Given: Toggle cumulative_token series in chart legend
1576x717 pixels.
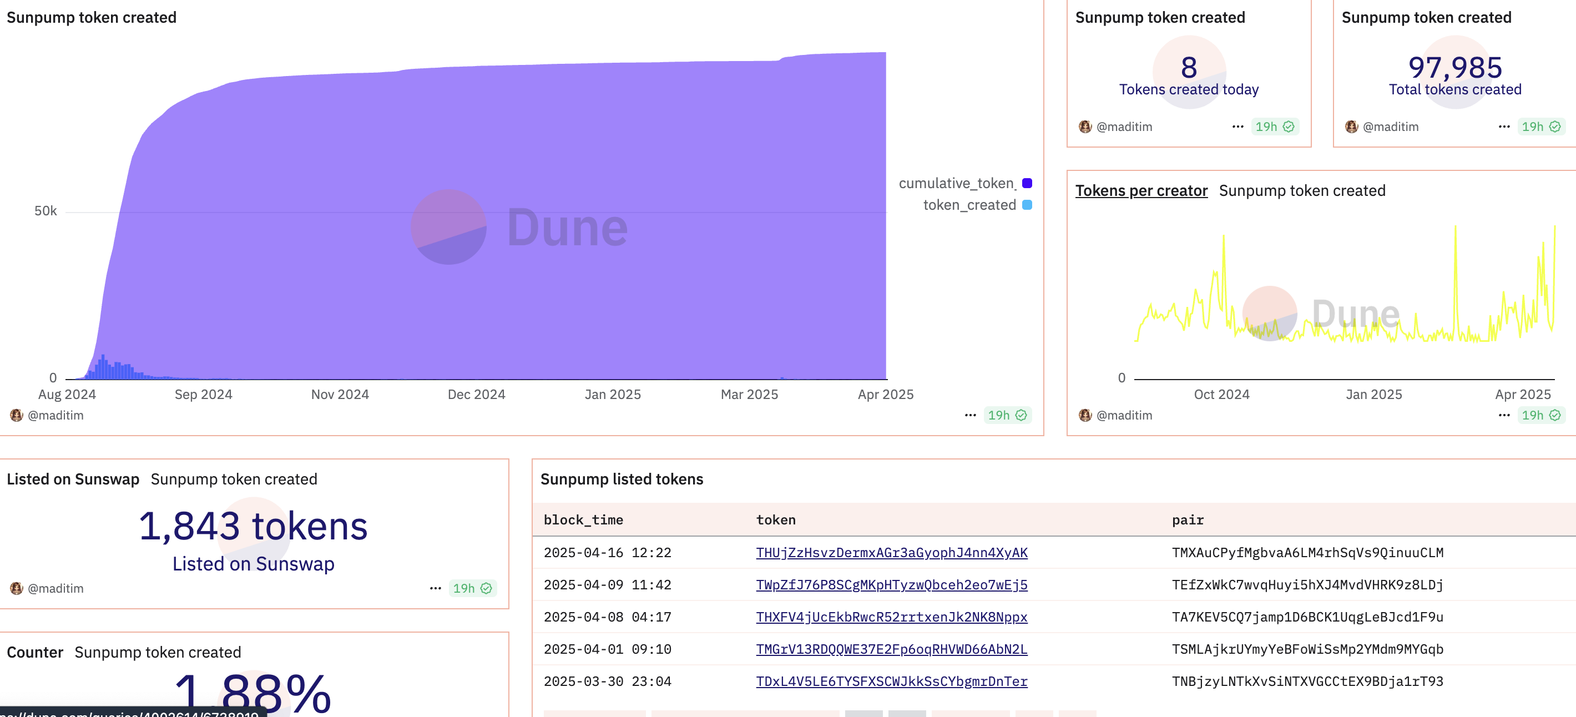Looking at the screenshot, I should pyautogui.click(x=957, y=184).
